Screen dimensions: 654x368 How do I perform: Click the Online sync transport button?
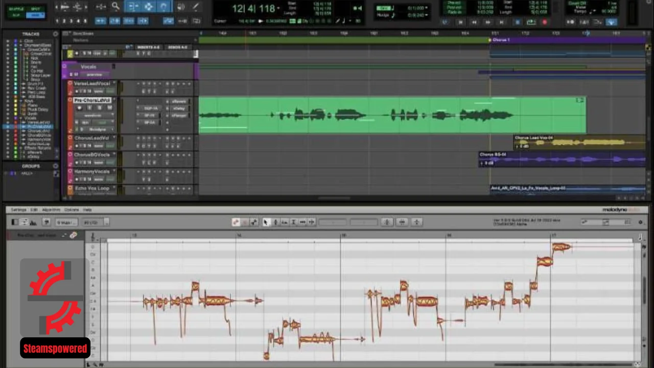(446, 22)
